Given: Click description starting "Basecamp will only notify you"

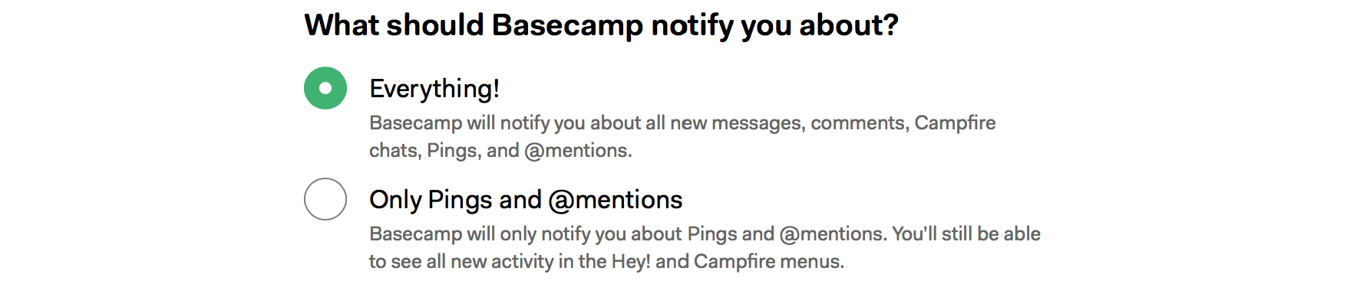Looking at the screenshot, I should pos(705,247).
